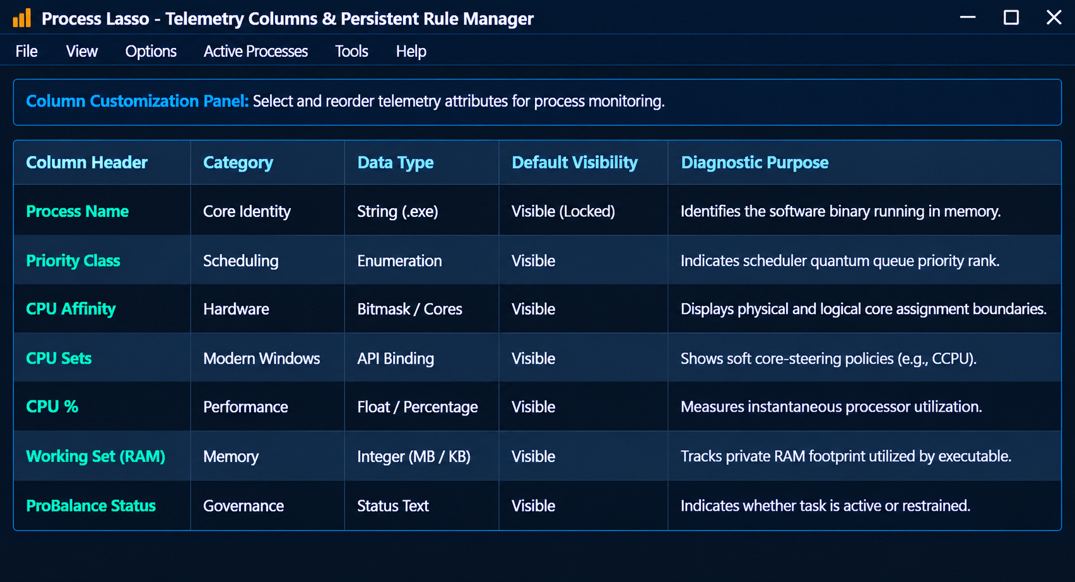
Task: Maximize the Process Lasso window
Action: pos(1011,18)
